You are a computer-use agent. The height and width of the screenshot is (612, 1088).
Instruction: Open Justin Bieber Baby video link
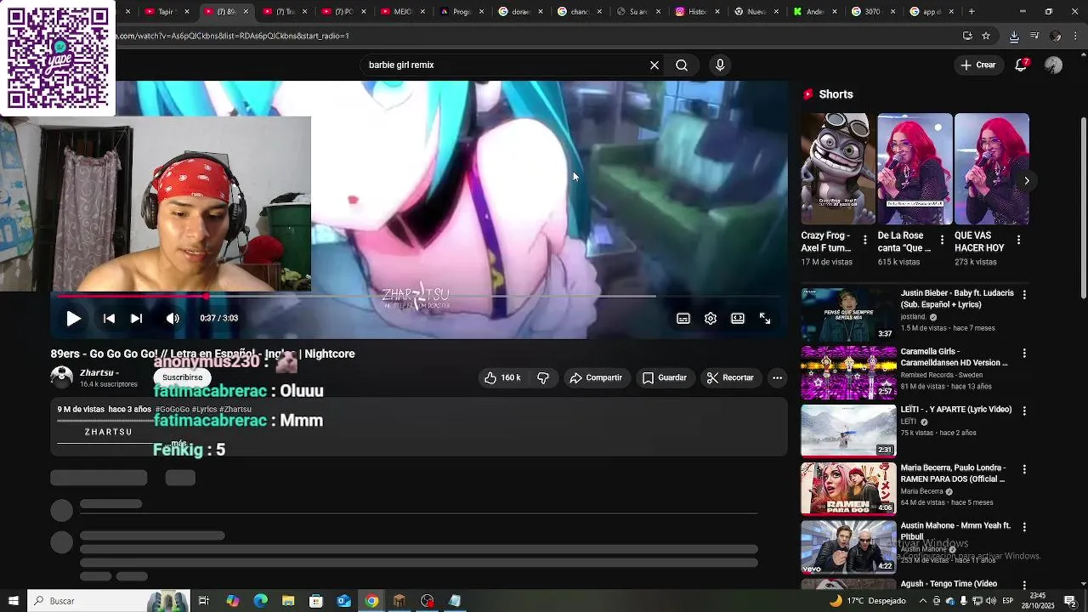click(957, 298)
